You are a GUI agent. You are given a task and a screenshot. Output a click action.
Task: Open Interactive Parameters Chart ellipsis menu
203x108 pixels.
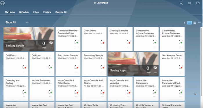click(x=181, y=97)
